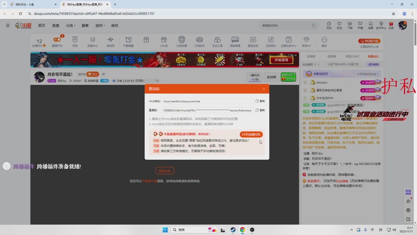Click the user avatar in header

coord(402,25)
